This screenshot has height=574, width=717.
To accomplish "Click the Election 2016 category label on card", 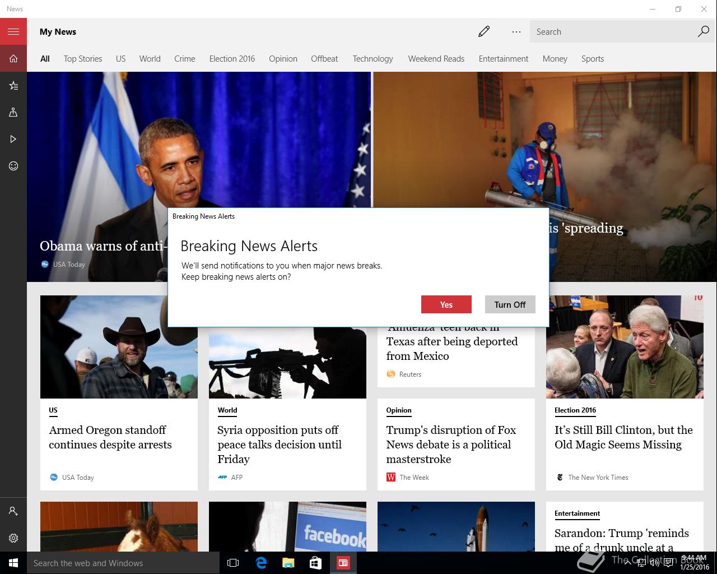I will [575, 410].
